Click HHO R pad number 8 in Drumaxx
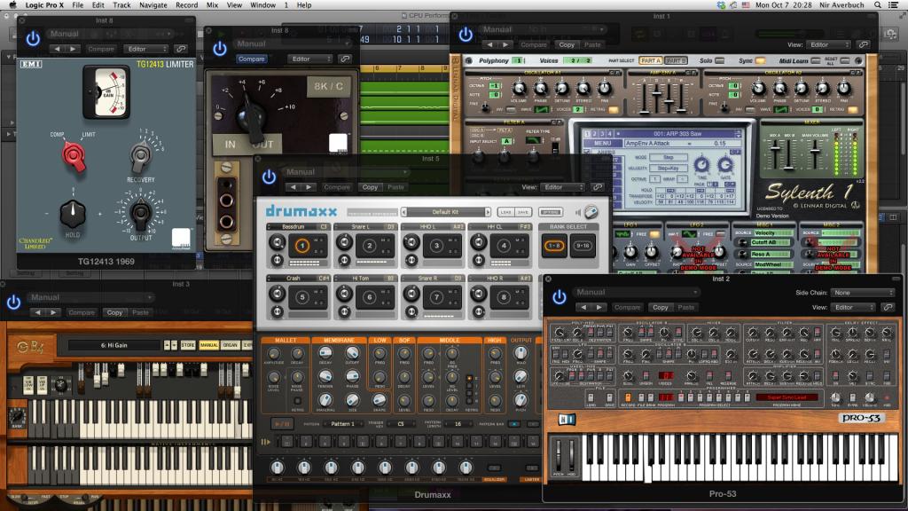Screen dimensions: 908x511 tap(504, 297)
